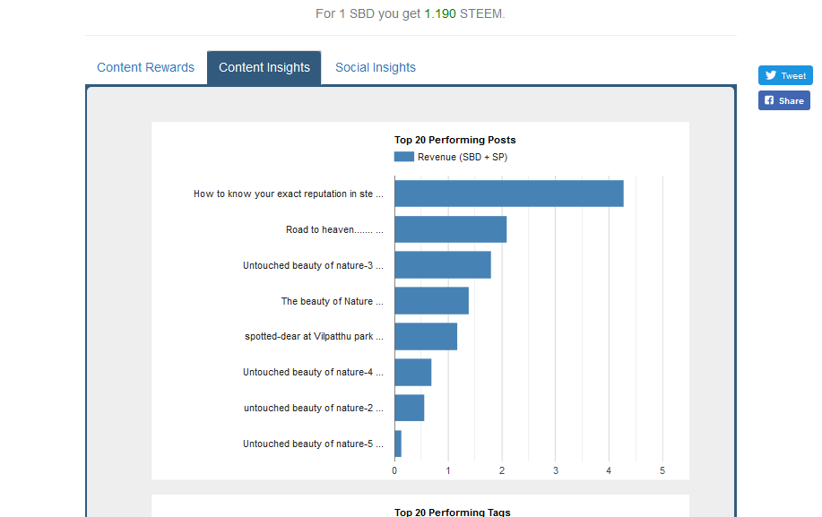
Task: Click the 'Road to heaven....... ...' label
Action: click(x=334, y=229)
